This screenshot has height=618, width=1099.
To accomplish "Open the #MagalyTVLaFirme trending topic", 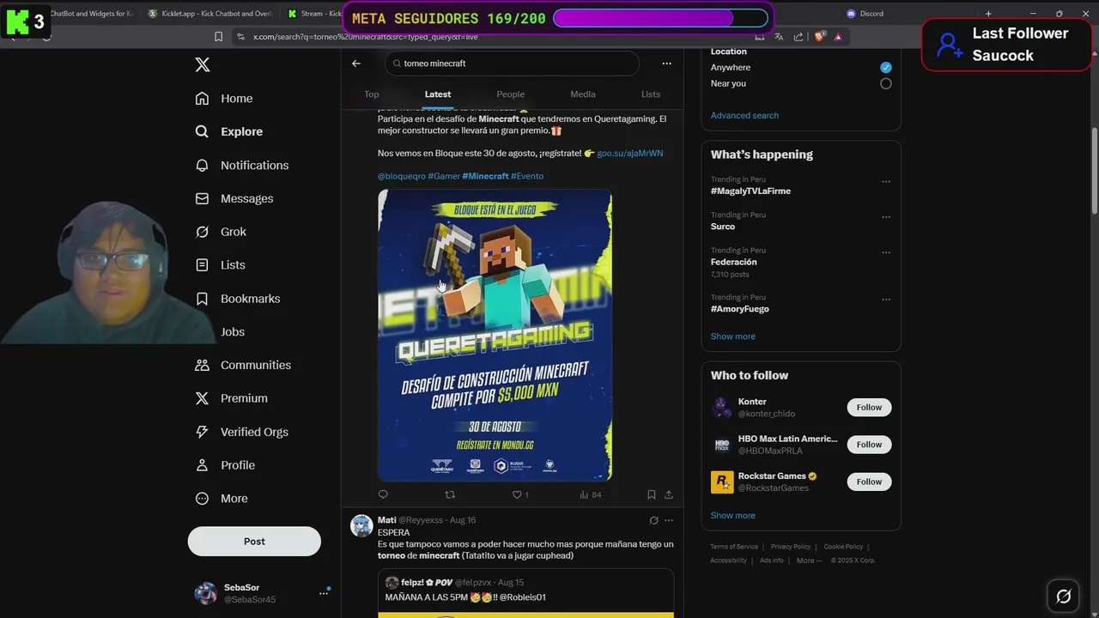I will pyautogui.click(x=750, y=191).
